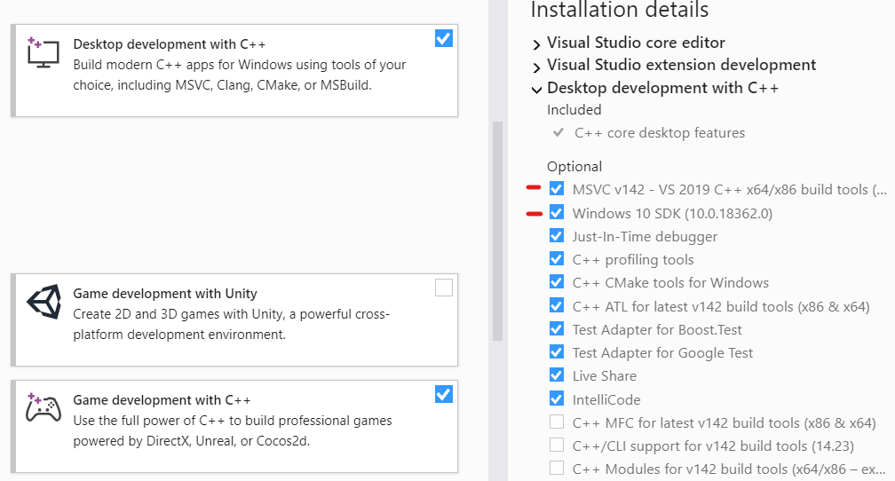
Task: Uncheck Test Adapter for Google Test
Action: [557, 352]
